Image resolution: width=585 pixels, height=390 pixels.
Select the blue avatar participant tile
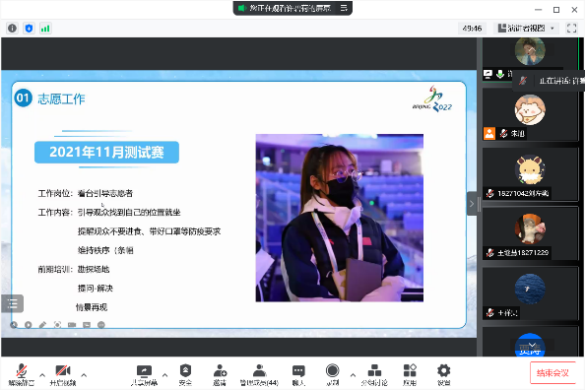point(530,293)
